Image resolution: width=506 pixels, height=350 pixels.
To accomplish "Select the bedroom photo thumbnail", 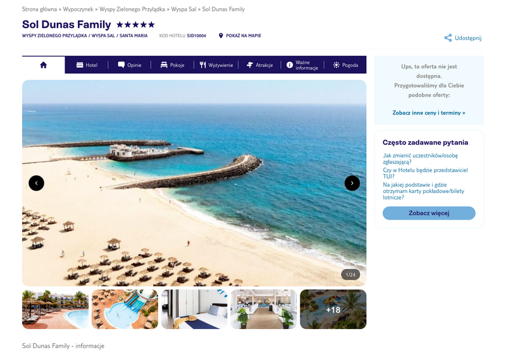I will [x=194, y=309].
